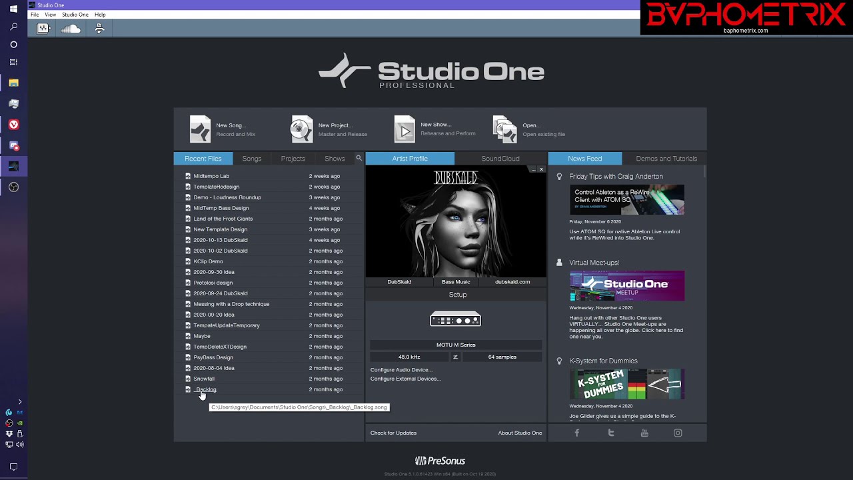Click the lightbulb icon beside K-System for Dummies
The height and width of the screenshot is (480, 853).
[559, 361]
